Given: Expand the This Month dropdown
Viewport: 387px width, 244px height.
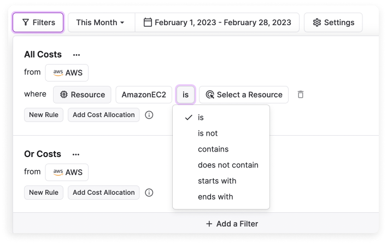Looking at the screenshot, I should tap(100, 22).
